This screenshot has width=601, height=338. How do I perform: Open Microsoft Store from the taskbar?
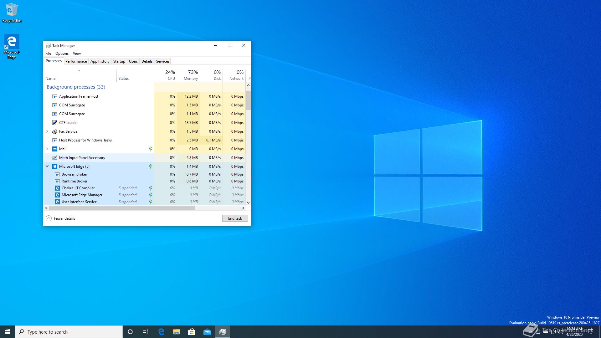click(x=192, y=332)
